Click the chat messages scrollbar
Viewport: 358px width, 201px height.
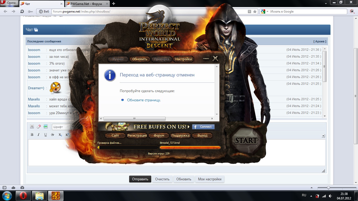pos(325,66)
